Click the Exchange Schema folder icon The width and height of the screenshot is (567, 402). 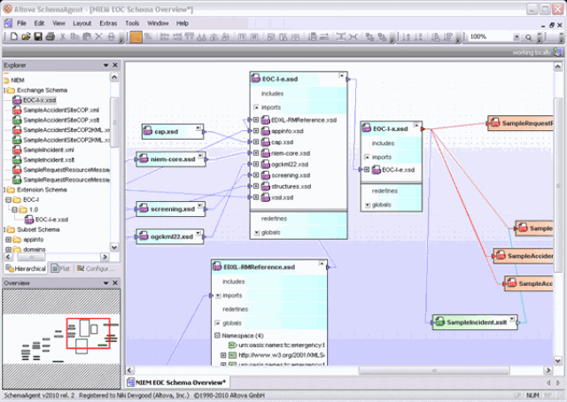point(11,90)
